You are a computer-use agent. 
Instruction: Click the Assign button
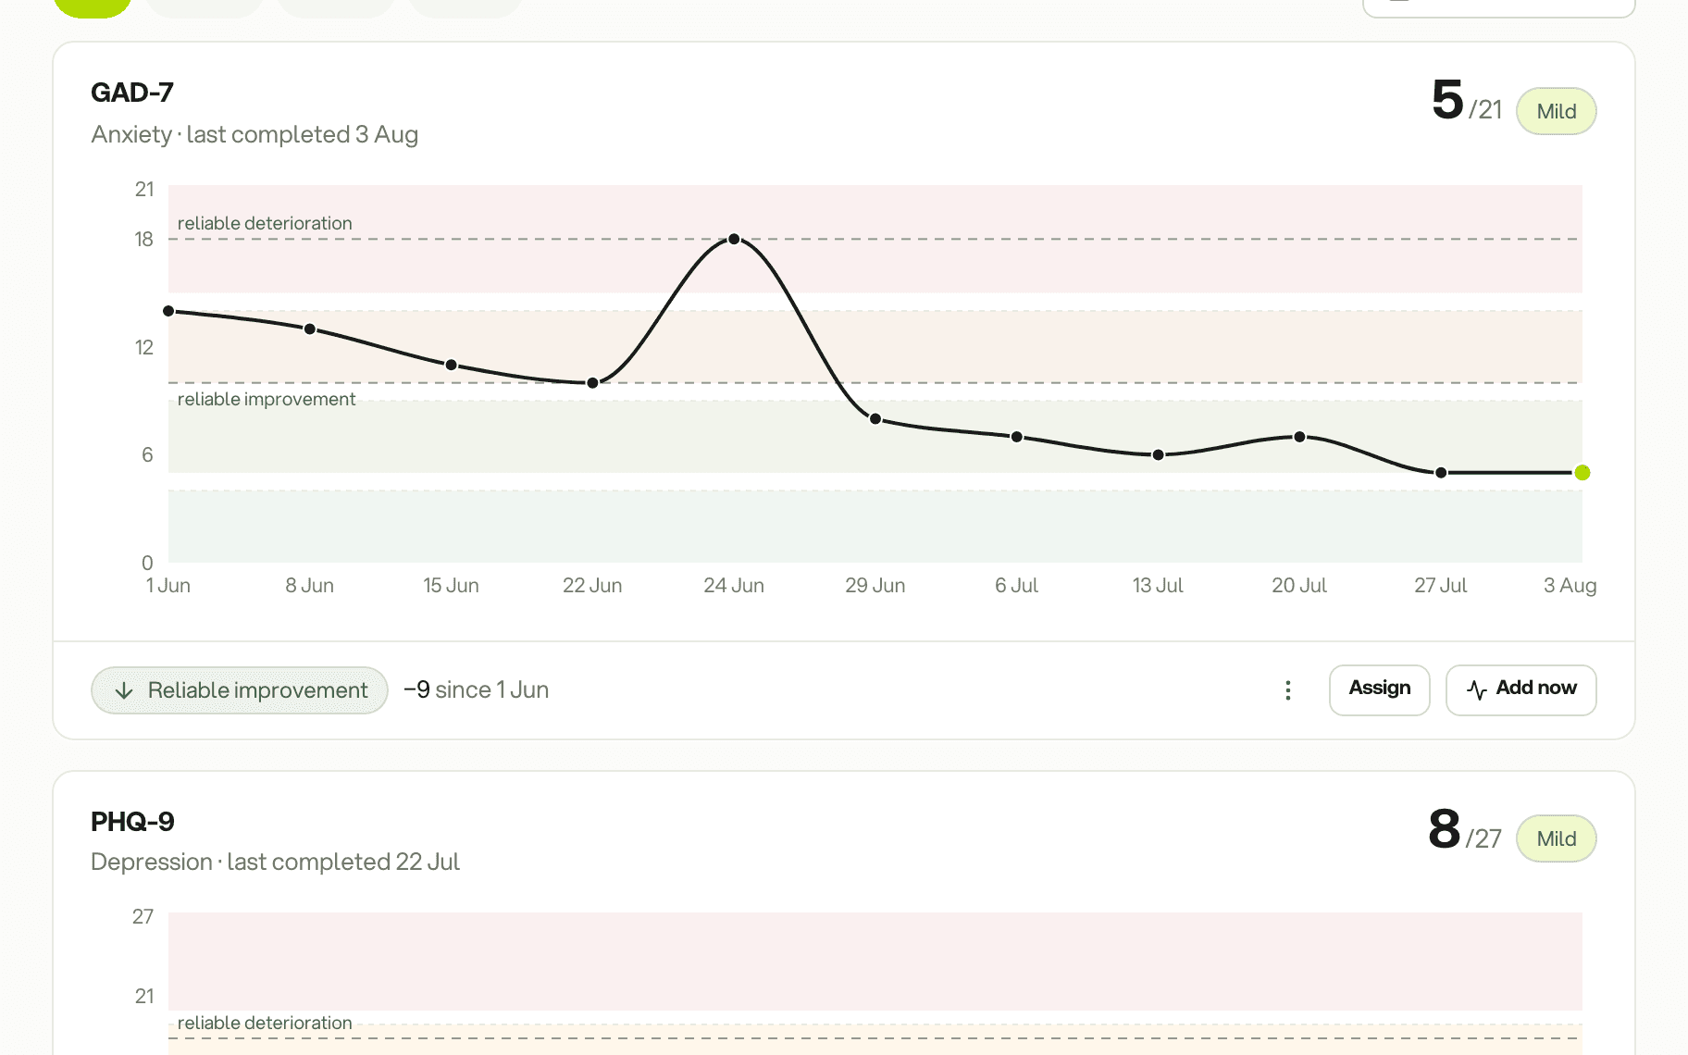click(x=1379, y=689)
